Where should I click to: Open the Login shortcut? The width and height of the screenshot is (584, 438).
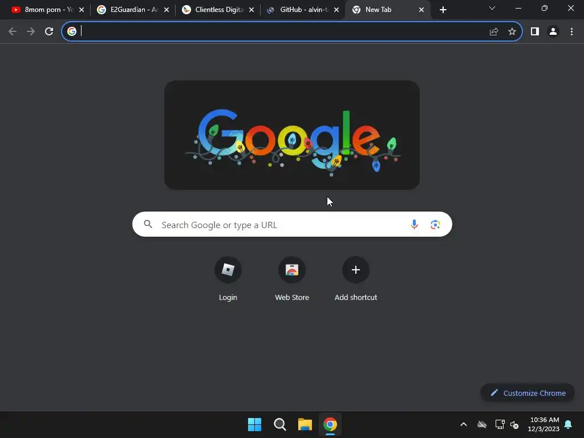(228, 278)
